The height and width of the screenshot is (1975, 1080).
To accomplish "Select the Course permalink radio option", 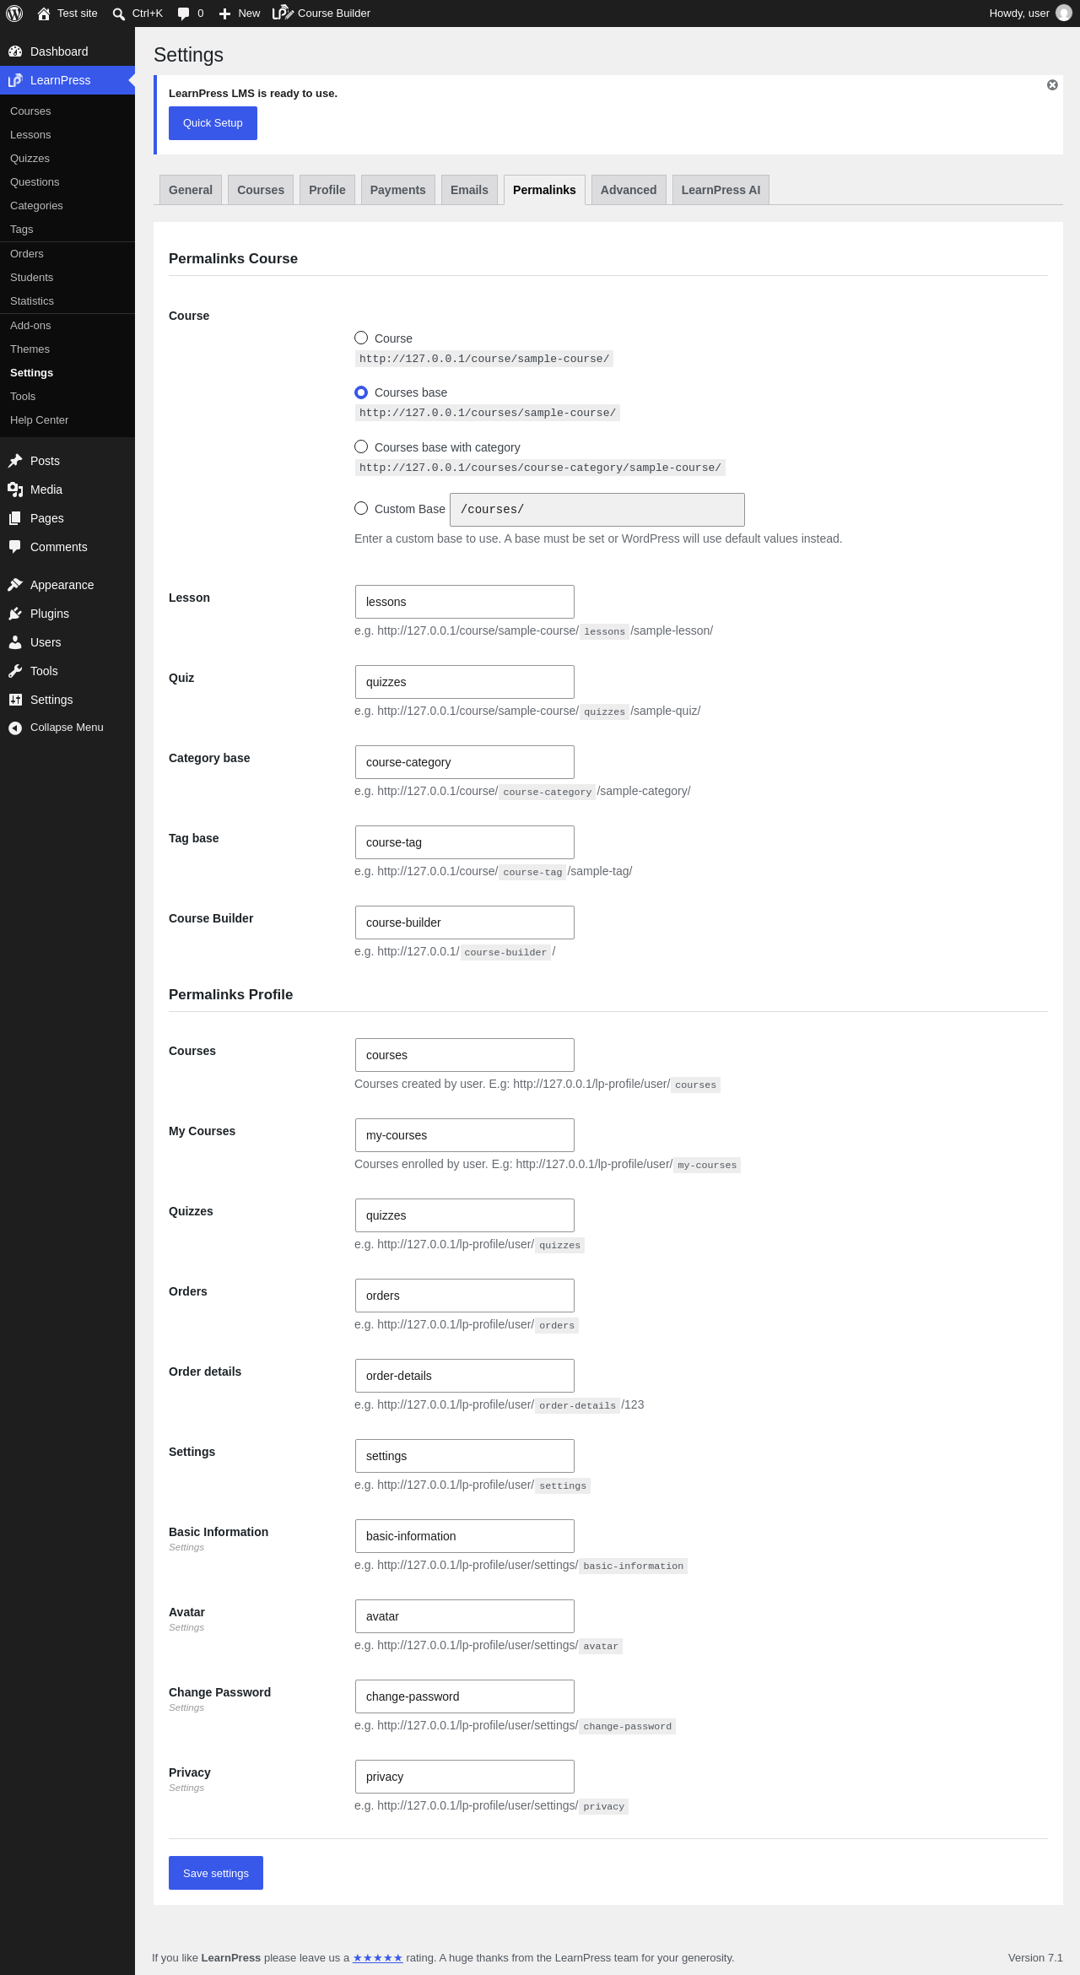I will click(x=361, y=338).
